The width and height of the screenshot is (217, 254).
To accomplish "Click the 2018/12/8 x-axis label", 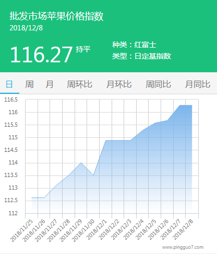I will coord(183,229).
